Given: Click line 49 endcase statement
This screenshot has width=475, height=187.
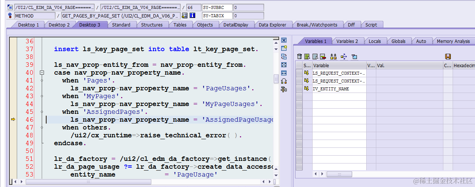Looking at the screenshot, I should 70,143.
